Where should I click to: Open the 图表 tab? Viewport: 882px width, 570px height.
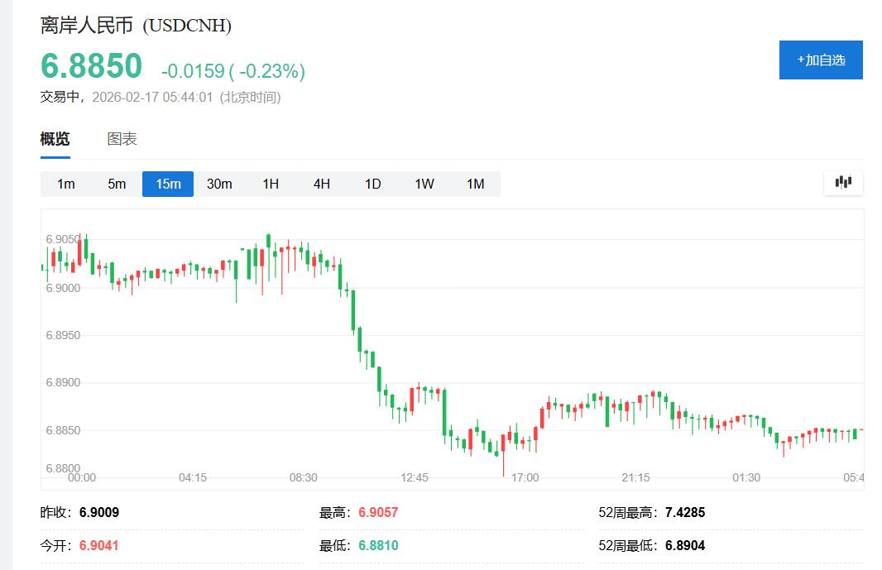click(122, 139)
